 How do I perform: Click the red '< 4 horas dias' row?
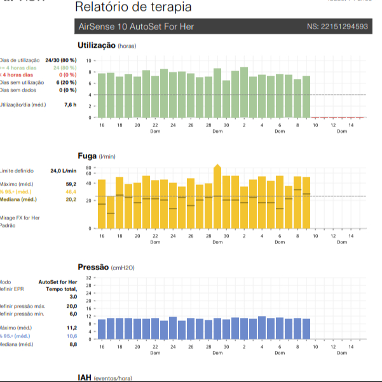click(38, 75)
